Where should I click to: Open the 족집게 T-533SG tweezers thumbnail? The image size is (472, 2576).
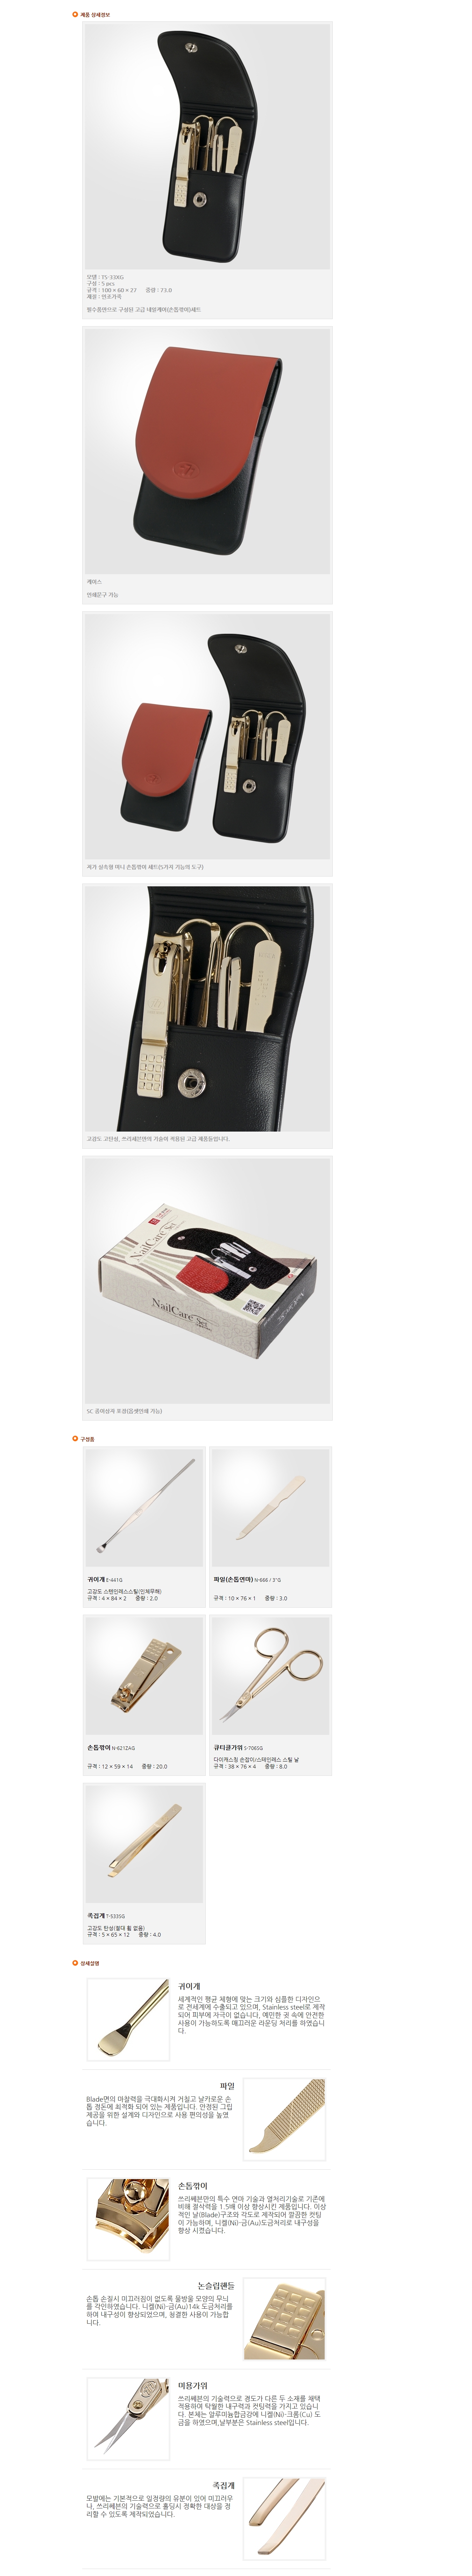[x=145, y=1844]
